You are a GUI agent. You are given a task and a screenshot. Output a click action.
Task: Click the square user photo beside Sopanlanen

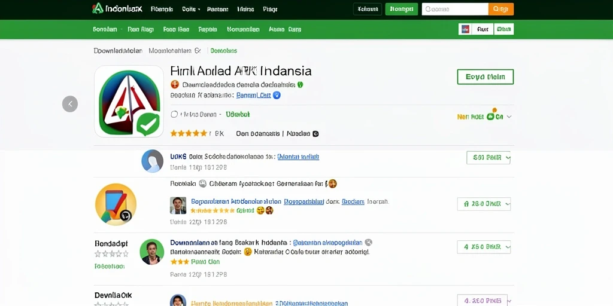[x=178, y=206]
